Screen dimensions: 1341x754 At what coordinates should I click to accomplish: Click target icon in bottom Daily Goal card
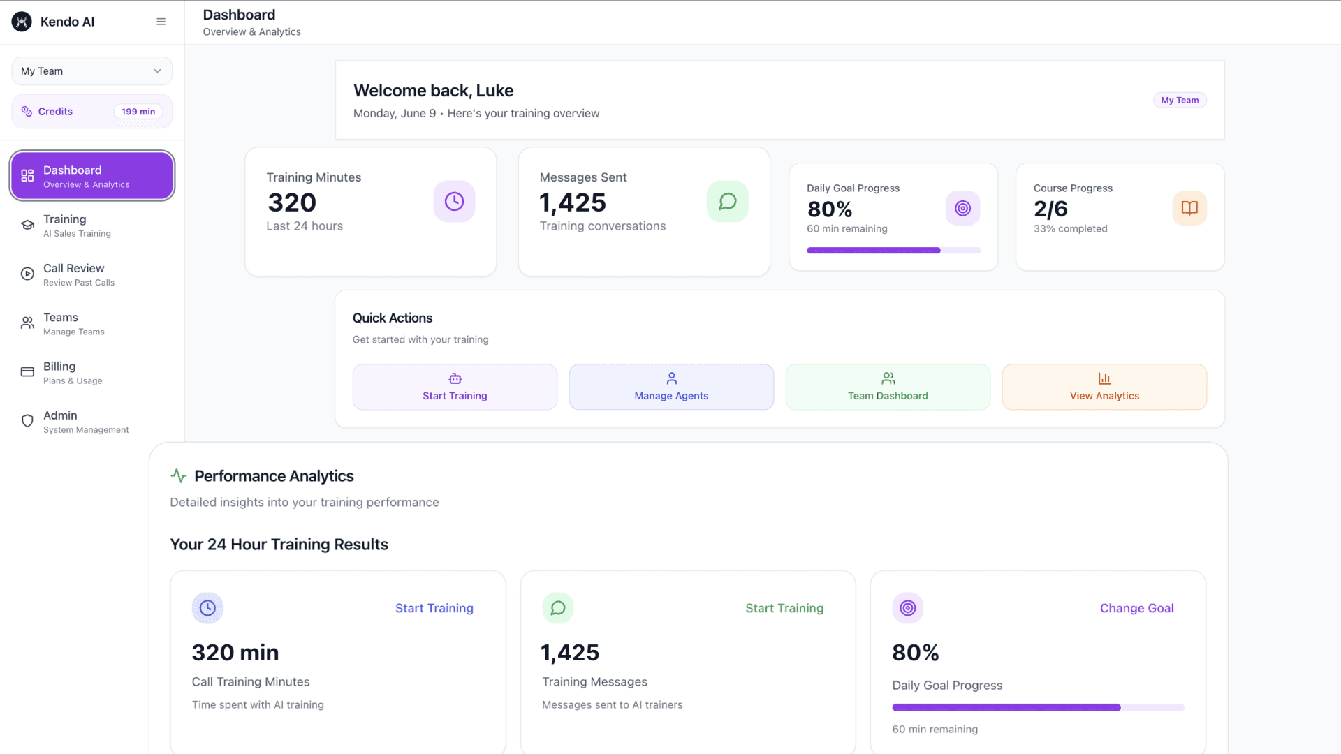pos(908,608)
